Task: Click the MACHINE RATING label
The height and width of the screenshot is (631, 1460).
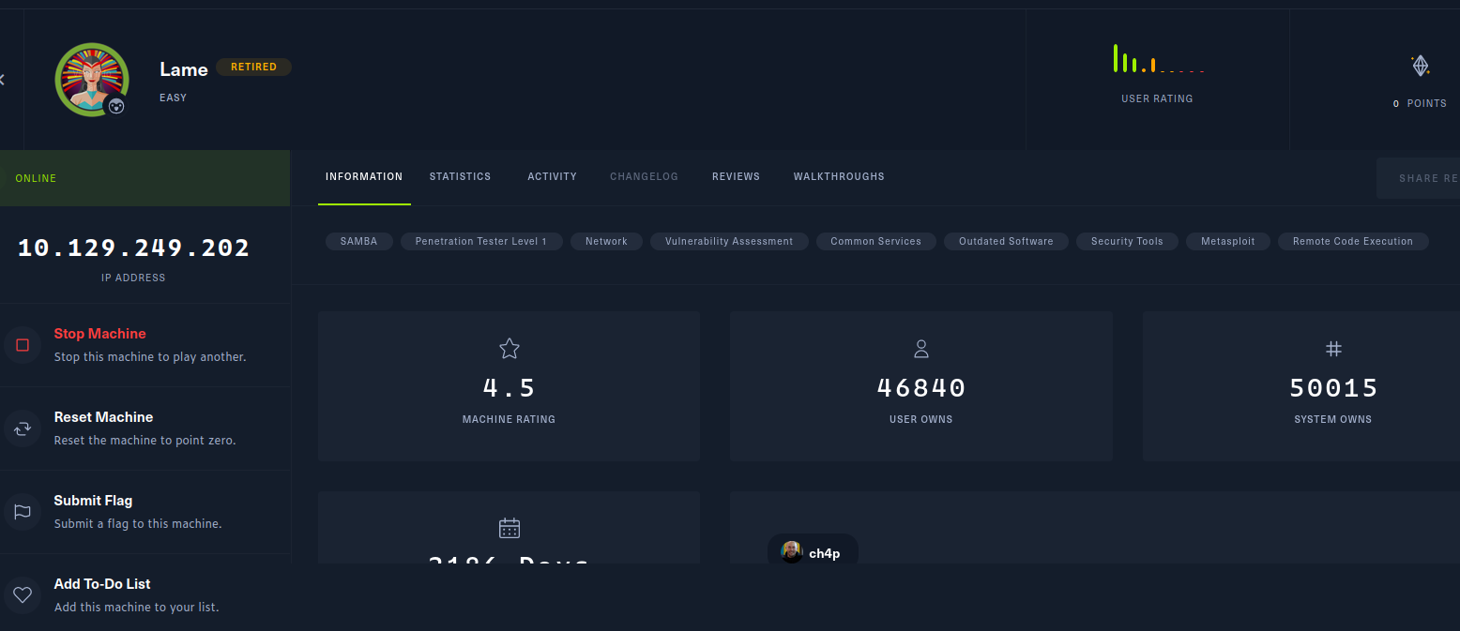Action: [509, 419]
